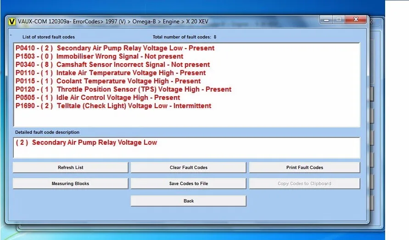Clear fault codes with the Clear button
The image size is (409, 240).
point(188,167)
